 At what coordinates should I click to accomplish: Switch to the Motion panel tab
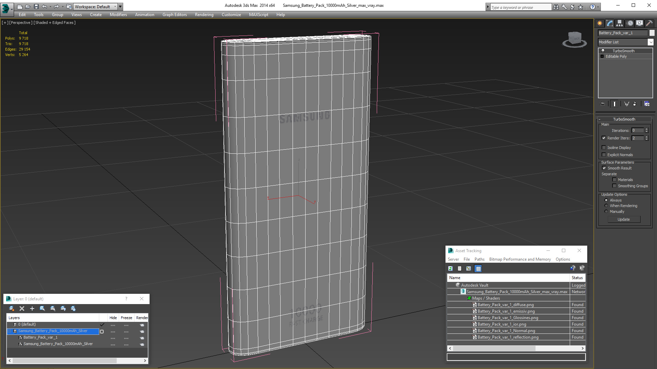coord(630,23)
